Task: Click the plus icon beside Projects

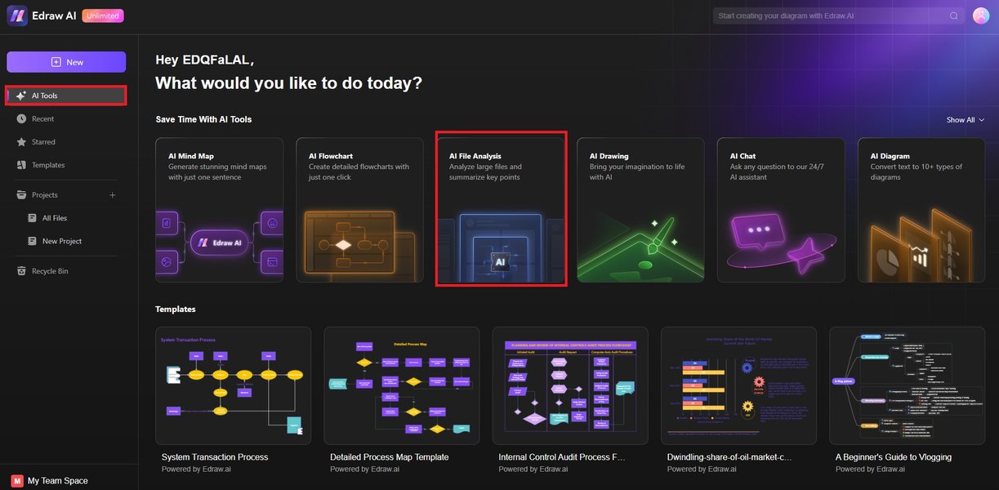Action: coord(113,195)
